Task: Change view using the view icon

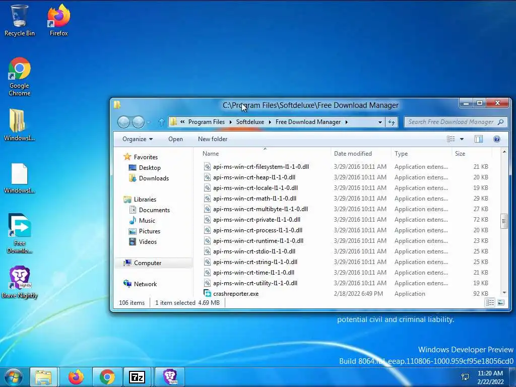Action: [451, 139]
